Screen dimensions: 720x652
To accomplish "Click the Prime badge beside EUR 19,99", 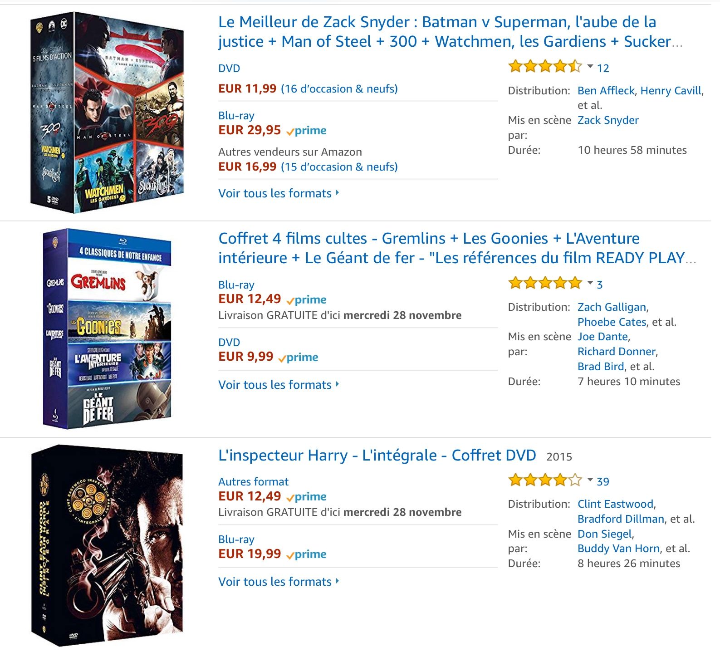I will pos(307,554).
